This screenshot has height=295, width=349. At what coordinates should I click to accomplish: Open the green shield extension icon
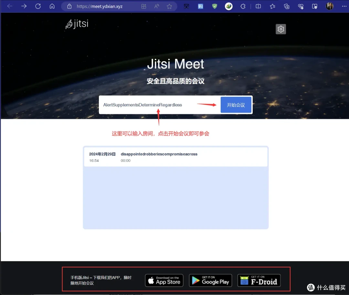coord(215,6)
